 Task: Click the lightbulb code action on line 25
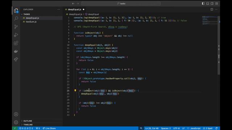[75, 91]
